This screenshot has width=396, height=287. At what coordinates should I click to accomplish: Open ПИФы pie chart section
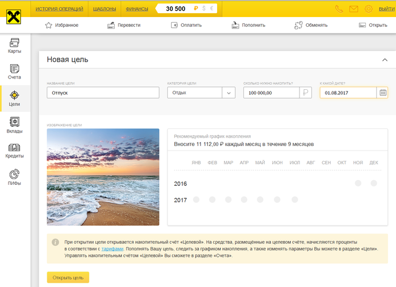(15, 177)
